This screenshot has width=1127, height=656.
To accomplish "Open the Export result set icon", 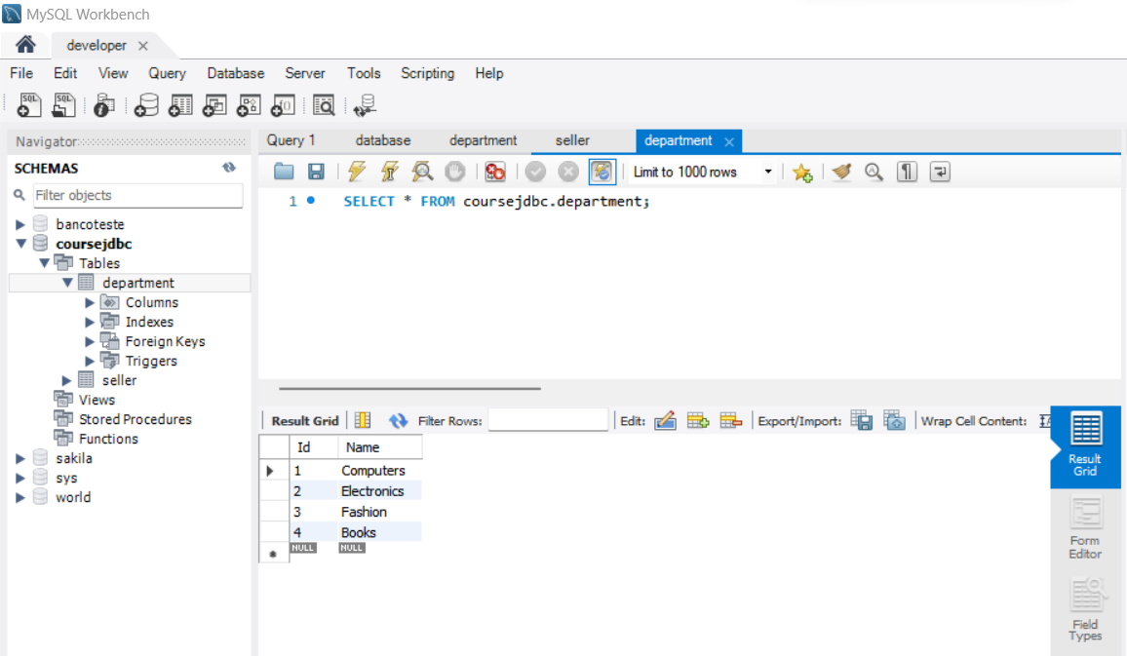I will click(x=862, y=420).
